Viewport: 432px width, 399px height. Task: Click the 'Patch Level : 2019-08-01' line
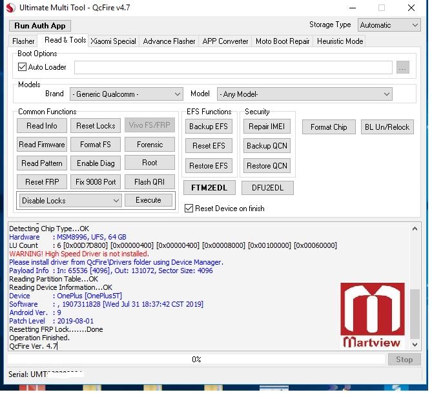[51, 321]
